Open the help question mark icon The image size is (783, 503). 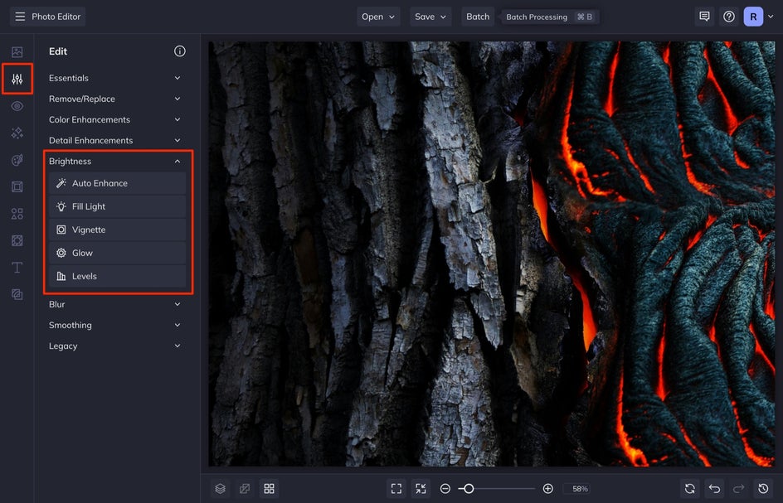click(729, 17)
